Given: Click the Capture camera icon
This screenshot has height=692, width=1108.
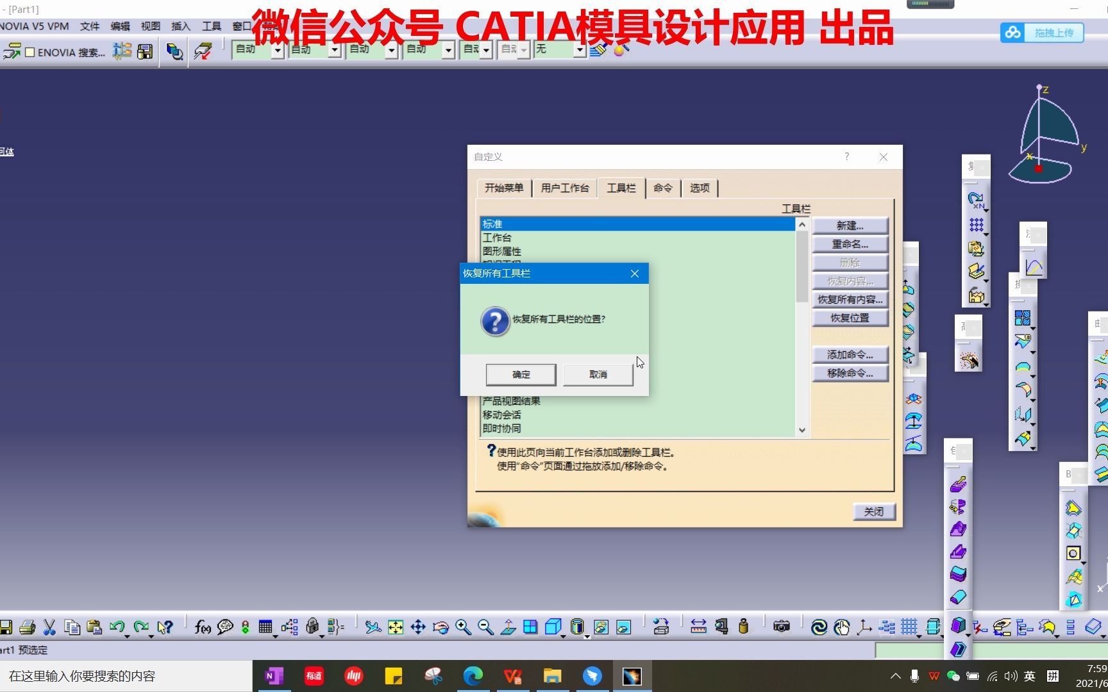Looking at the screenshot, I should [781, 627].
